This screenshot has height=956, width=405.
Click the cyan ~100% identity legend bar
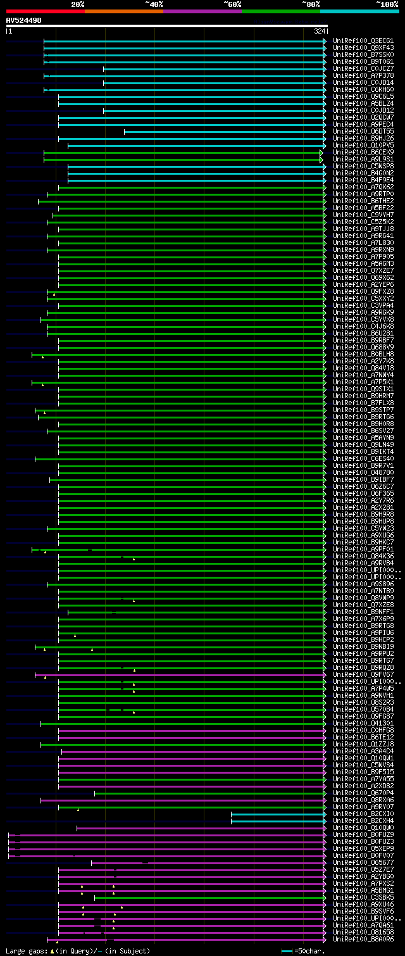[x=359, y=11]
